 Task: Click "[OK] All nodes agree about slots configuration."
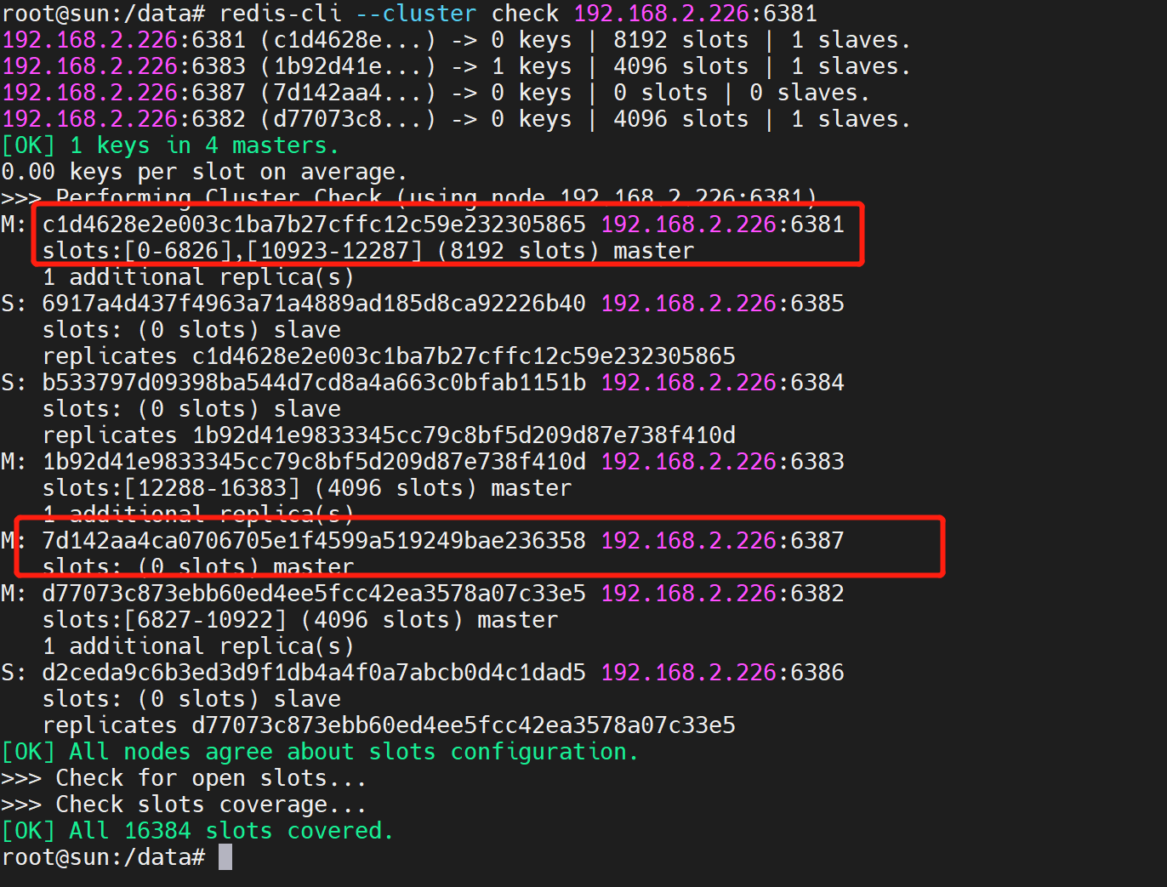click(x=320, y=752)
